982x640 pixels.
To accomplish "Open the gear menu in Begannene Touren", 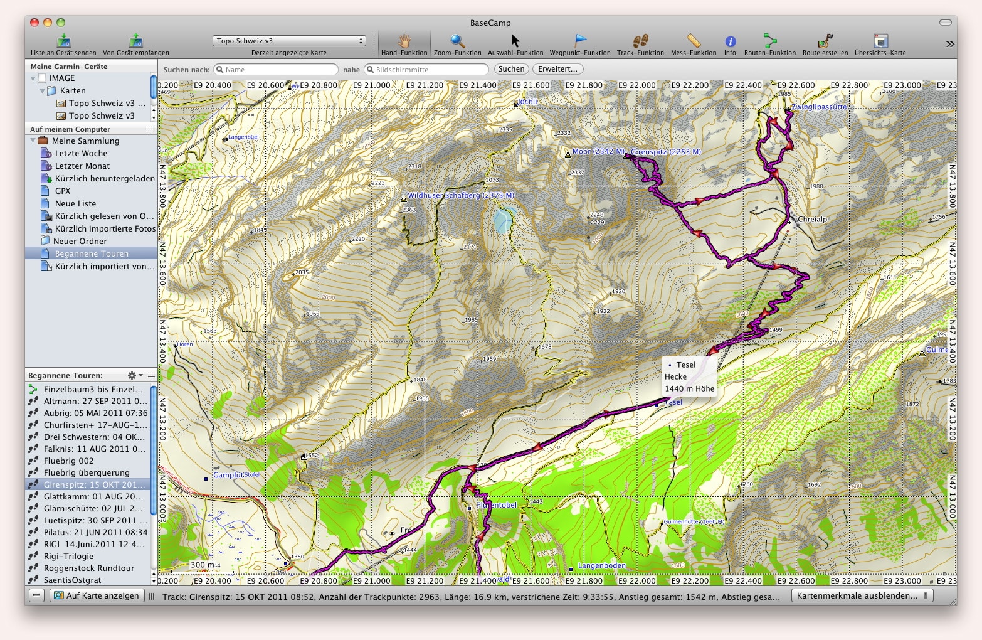I will point(134,375).
